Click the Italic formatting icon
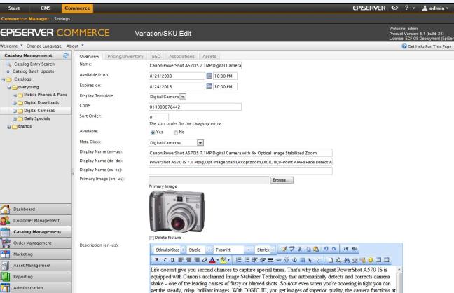 tap(163, 258)
